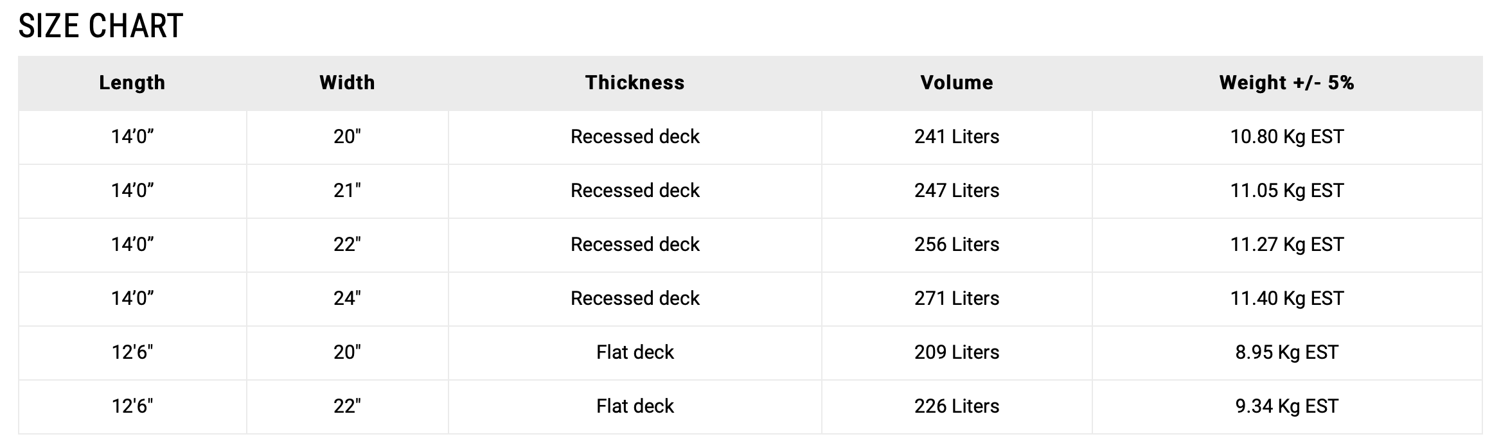This screenshot has width=1510, height=448.
Task: Select the Weight +/- 5% header
Action: (x=1287, y=83)
